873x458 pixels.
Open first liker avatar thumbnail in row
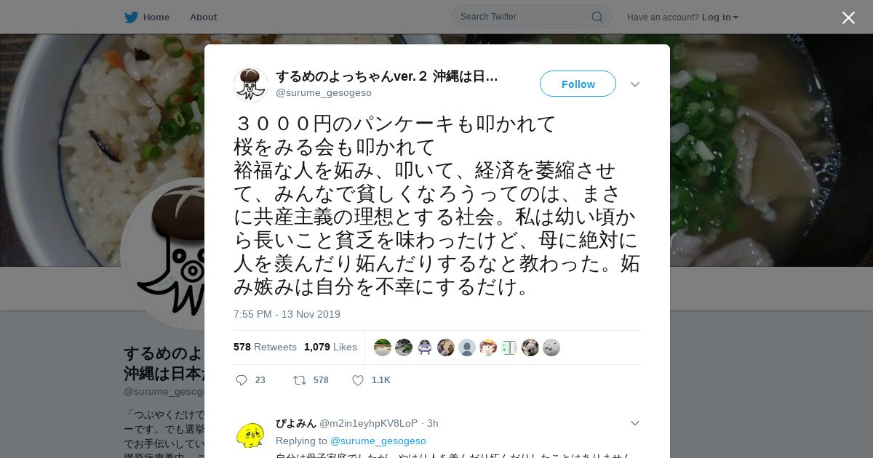coord(383,347)
